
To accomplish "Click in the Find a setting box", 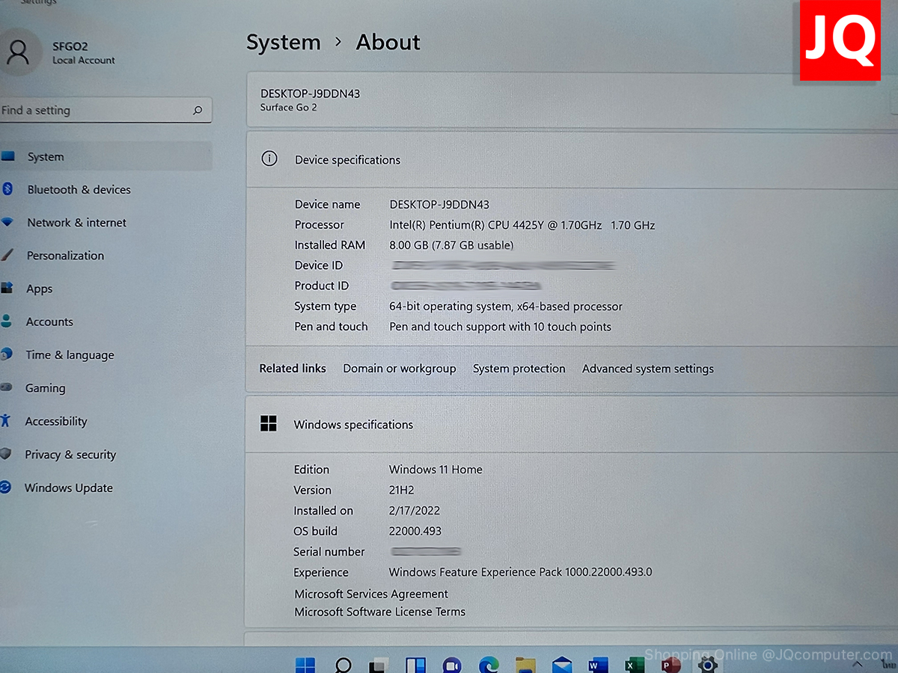I will (106, 110).
